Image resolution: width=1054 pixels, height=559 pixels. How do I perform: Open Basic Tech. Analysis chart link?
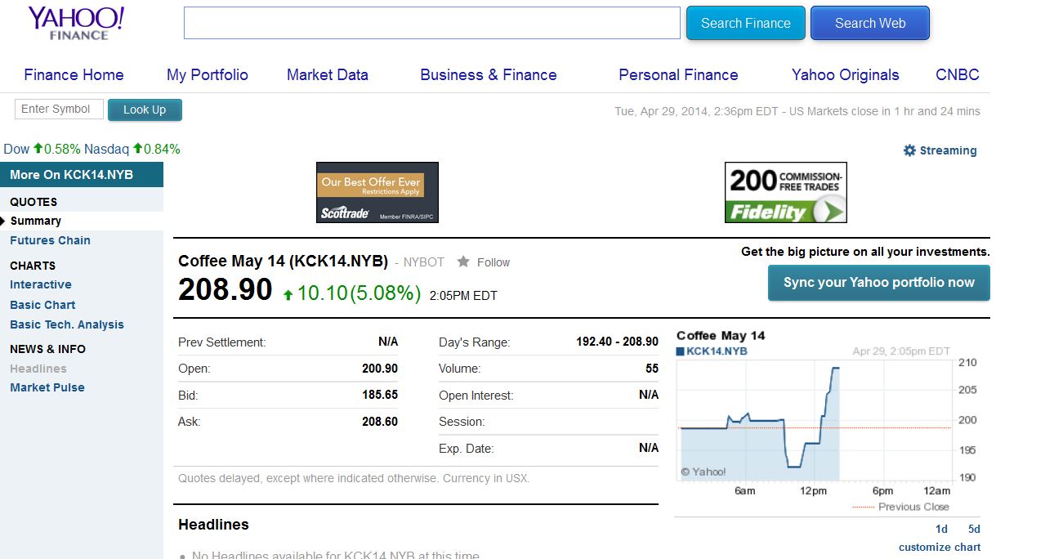pos(67,324)
